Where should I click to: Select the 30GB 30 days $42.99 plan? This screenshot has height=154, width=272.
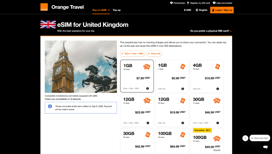coord(137,141)
